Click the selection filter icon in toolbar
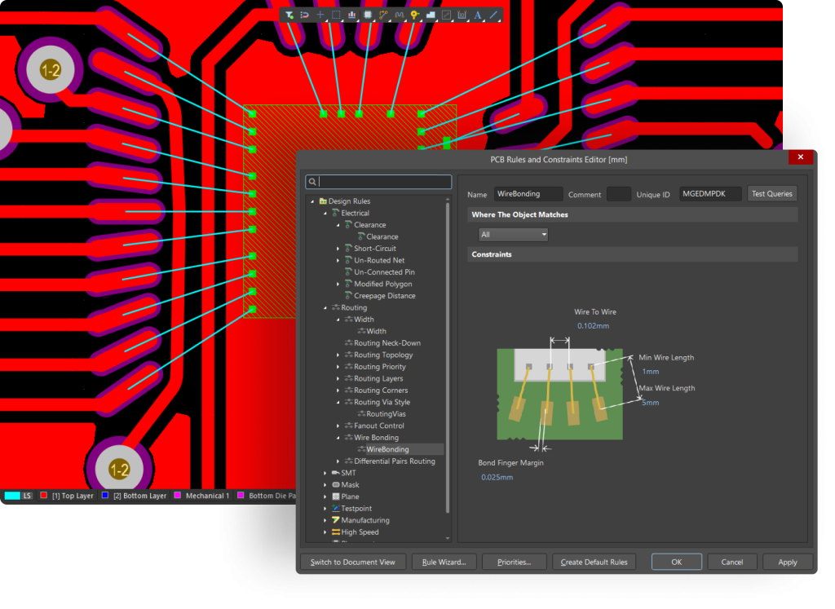835x609 pixels. click(289, 15)
